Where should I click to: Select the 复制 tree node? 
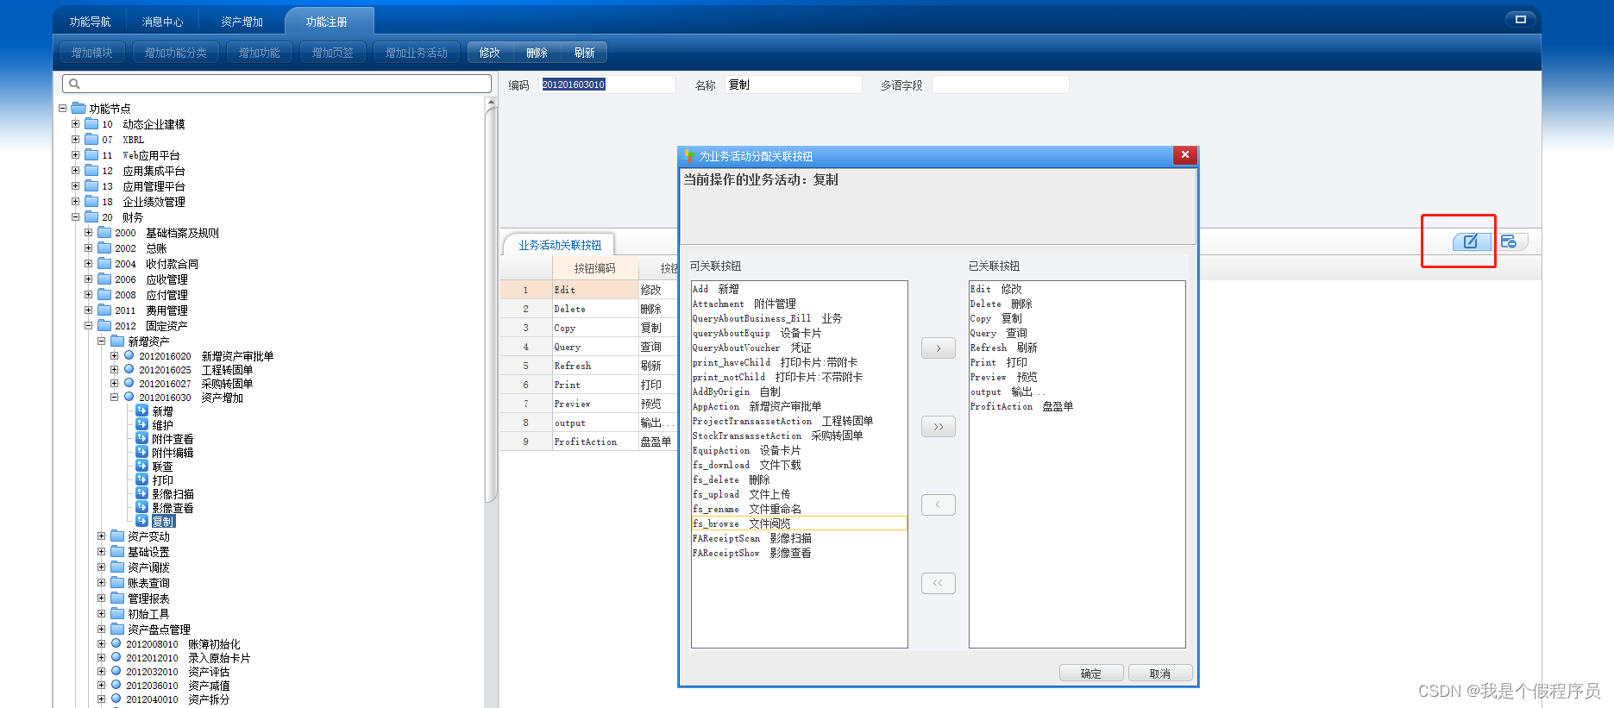point(163,522)
